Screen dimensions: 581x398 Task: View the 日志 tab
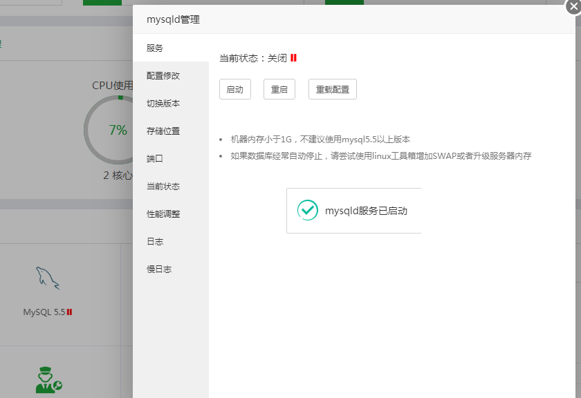[171, 241]
